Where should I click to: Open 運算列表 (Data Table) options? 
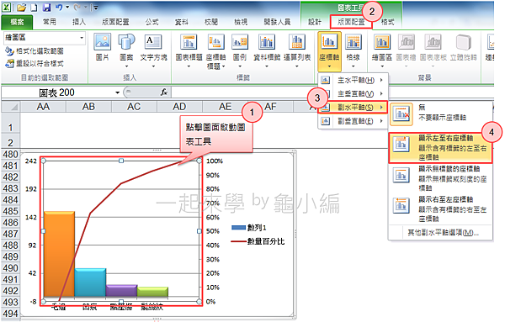(297, 50)
